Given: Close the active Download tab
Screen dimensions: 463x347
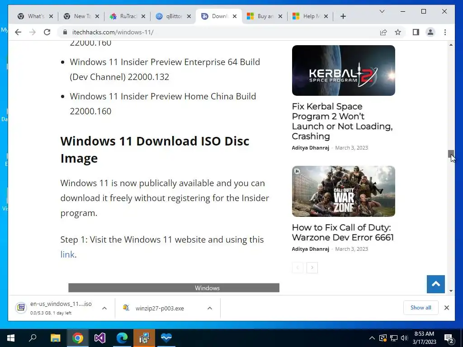Looking at the screenshot, I should 235,16.
